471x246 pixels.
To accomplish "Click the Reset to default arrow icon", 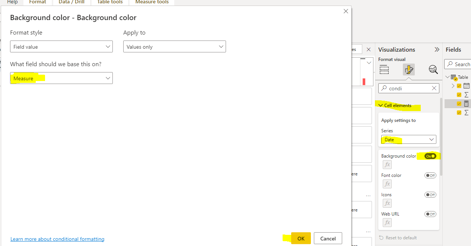I will pos(381,238).
